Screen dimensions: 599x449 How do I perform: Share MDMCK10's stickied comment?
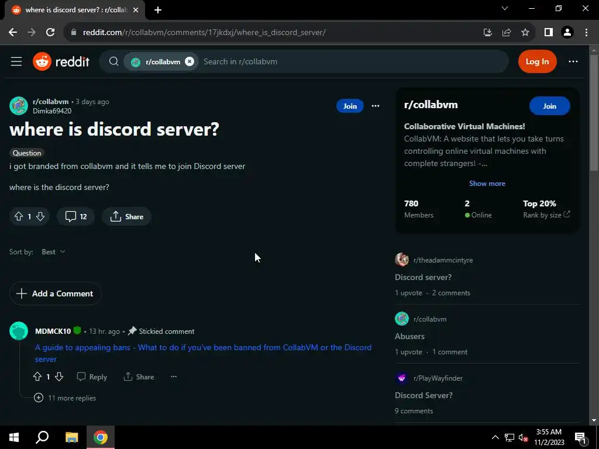tap(139, 377)
